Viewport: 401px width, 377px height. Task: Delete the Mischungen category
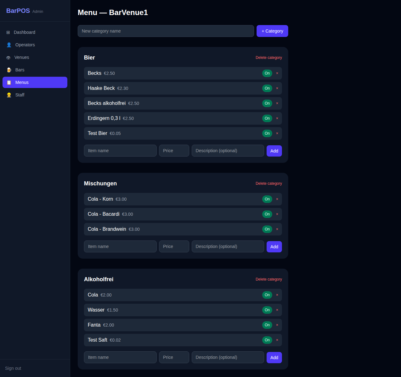tap(268, 183)
